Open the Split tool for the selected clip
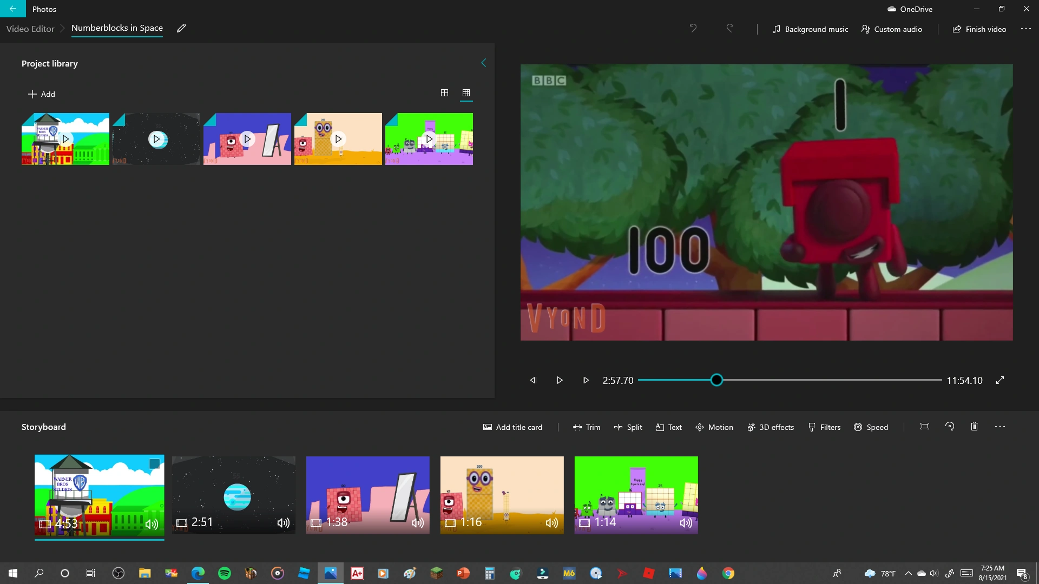1039x584 pixels. 628,427
